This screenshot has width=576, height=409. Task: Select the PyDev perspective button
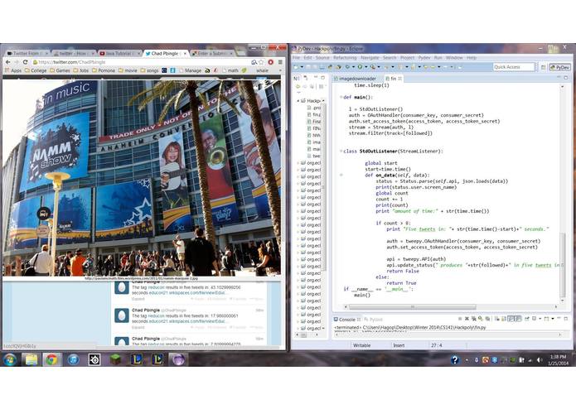coord(559,68)
